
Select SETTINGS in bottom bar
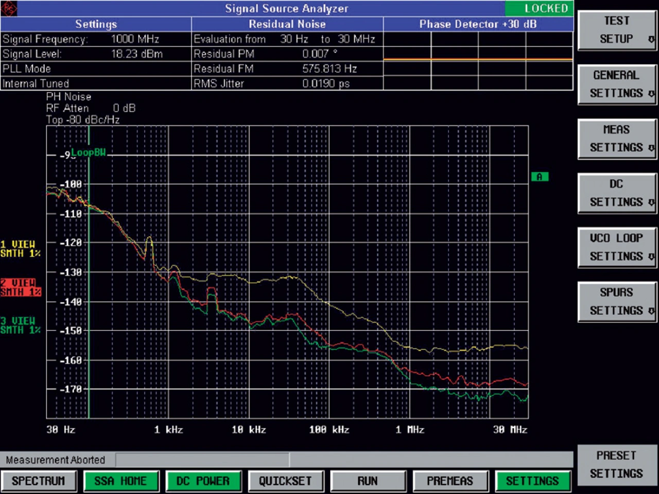coord(533,481)
